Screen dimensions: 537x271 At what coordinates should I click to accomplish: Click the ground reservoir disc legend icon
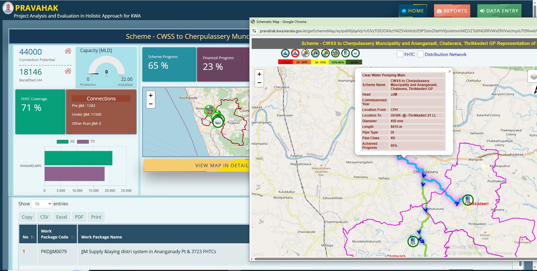[355, 53]
